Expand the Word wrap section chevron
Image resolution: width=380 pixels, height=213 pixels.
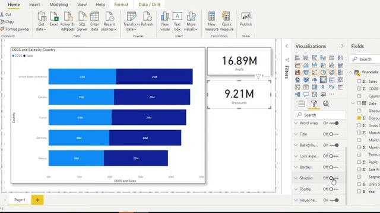pos(296,123)
